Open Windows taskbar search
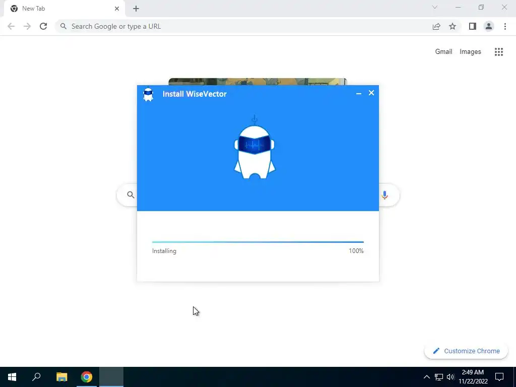The width and height of the screenshot is (516, 387). pyautogui.click(x=36, y=377)
